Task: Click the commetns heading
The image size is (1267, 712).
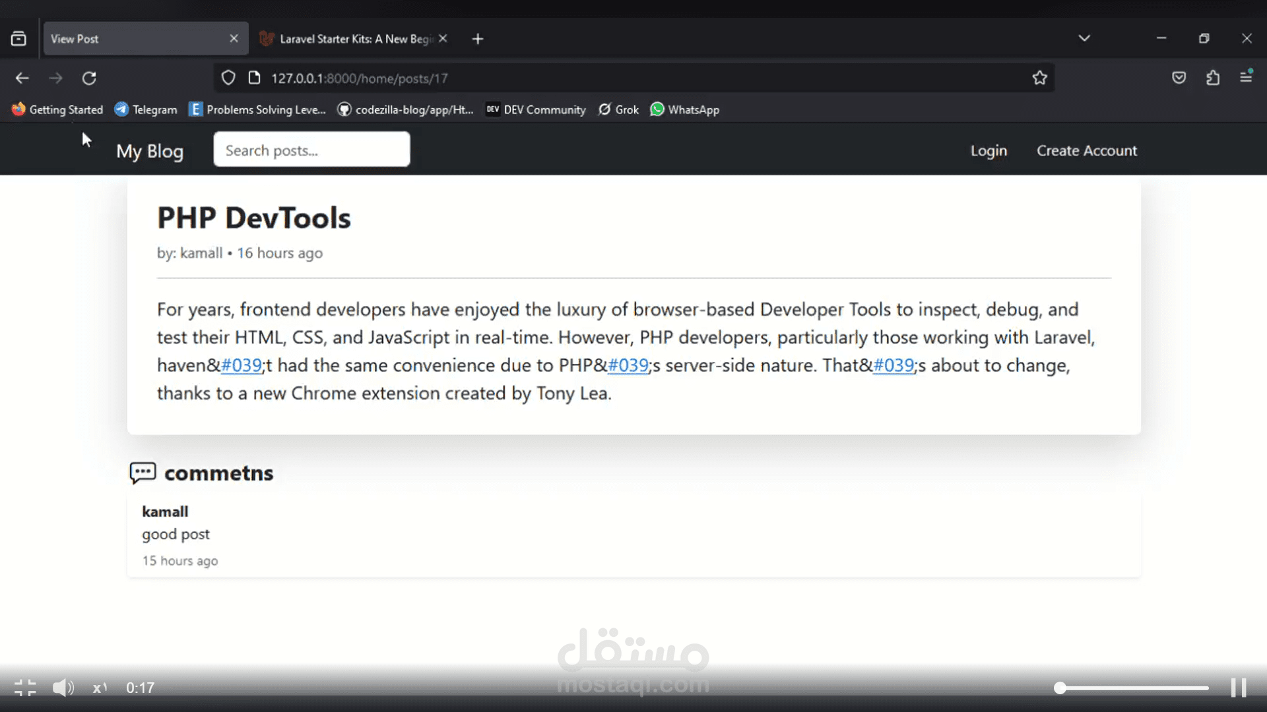Action: (x=218, y=473)
